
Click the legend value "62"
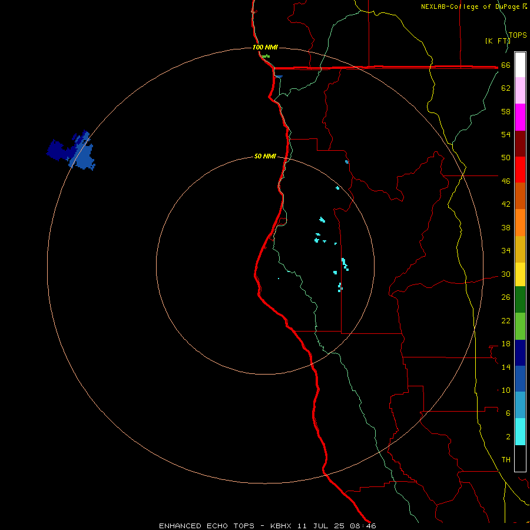pos(506,88)
